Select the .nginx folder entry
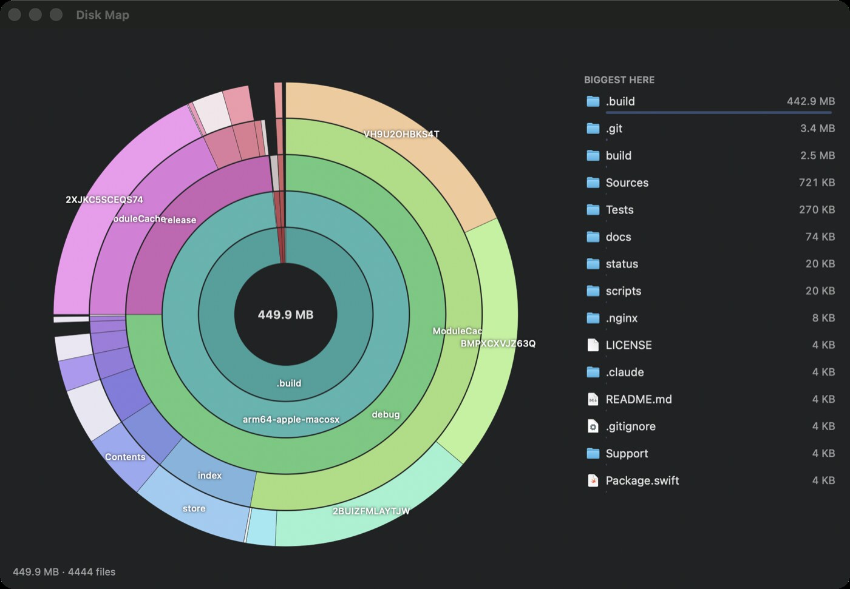This screenshot has width=850, height=589. click(x=710, y=318)
